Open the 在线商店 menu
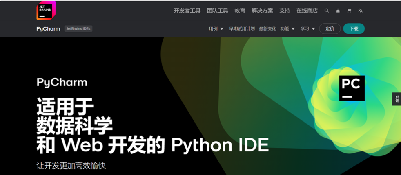The height and width of the screenshot is (175, 401). 307,11
